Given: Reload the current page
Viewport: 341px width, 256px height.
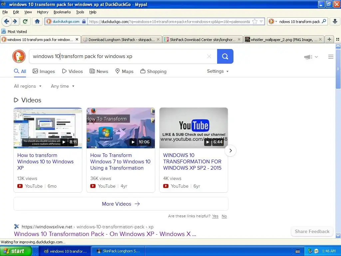Looking at the screenshot, I should [25, 21].
